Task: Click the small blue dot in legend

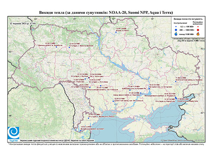Action: pos(176,26)
